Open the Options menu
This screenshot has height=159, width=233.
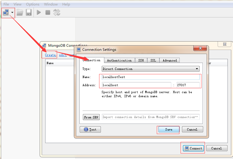[x=33, y=4]
